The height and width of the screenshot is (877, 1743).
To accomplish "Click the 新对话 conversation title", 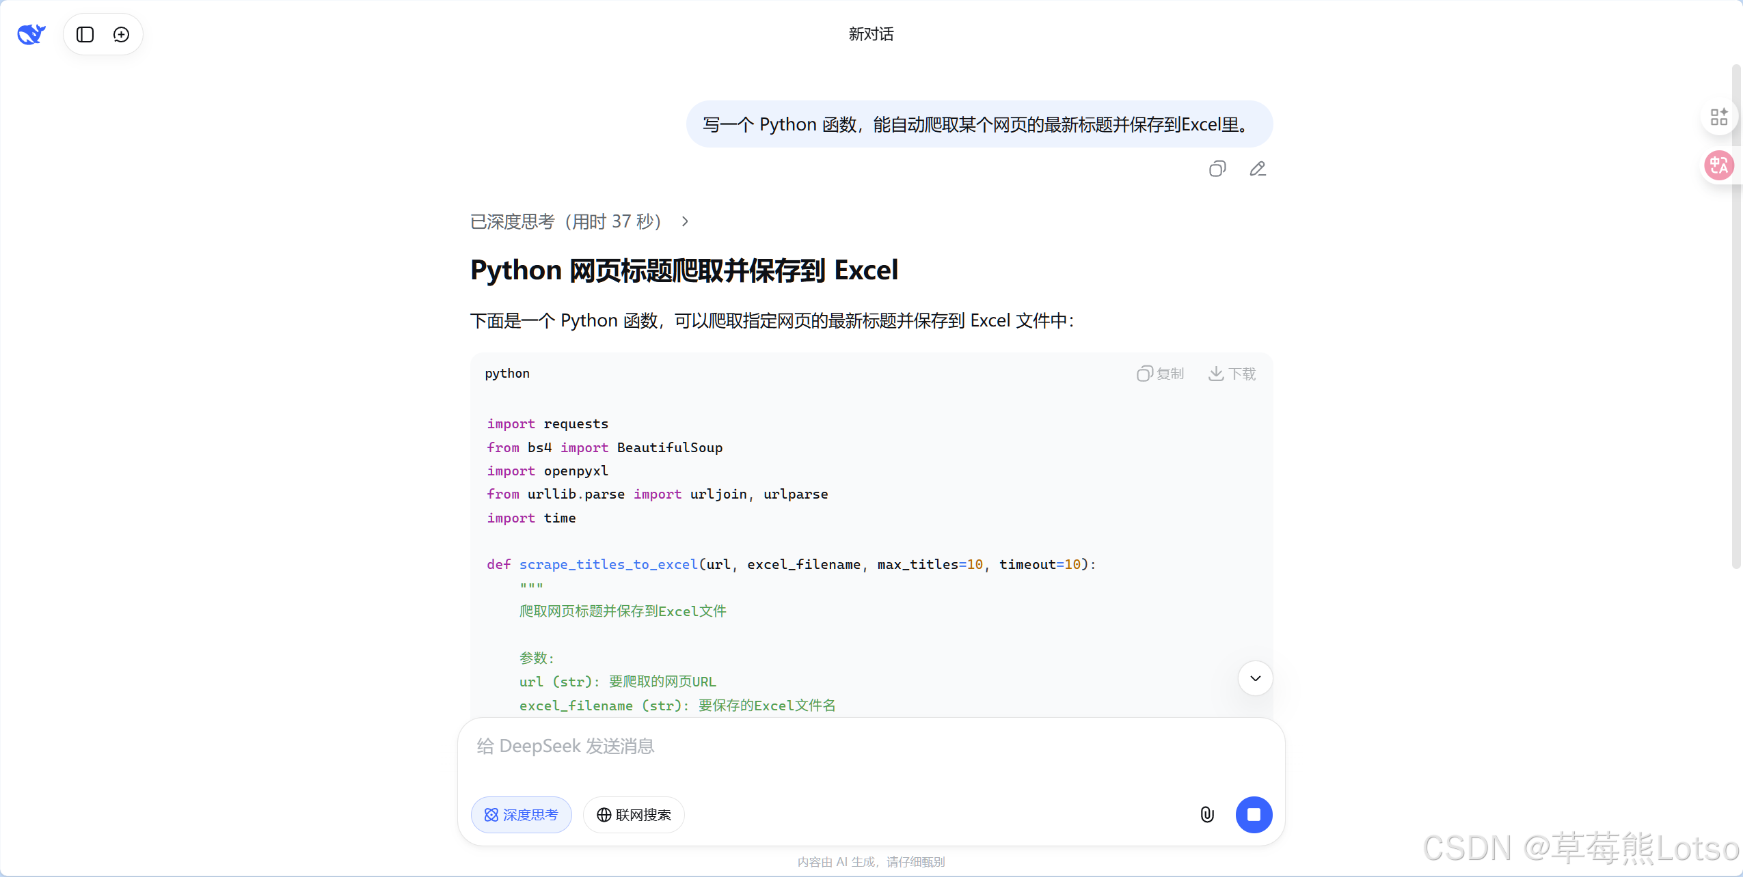I will click(x=871, y=34).
